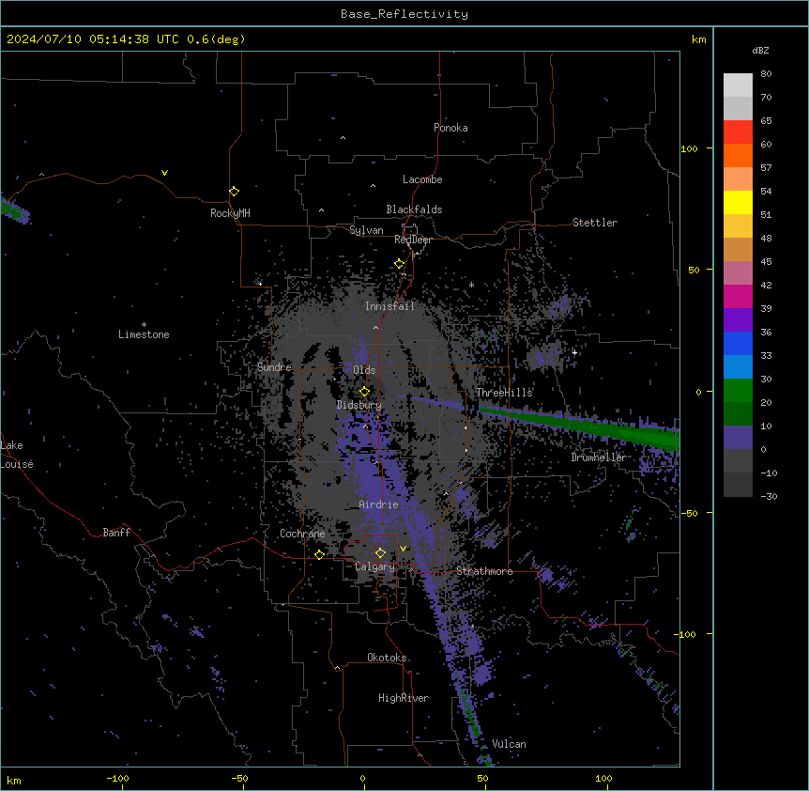Click the Banff label on map
Viewport: 809px width, 791px height.
(x=116, y=533)
